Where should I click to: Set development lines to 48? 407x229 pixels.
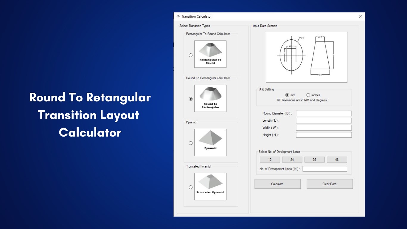(x=337, y=160)
